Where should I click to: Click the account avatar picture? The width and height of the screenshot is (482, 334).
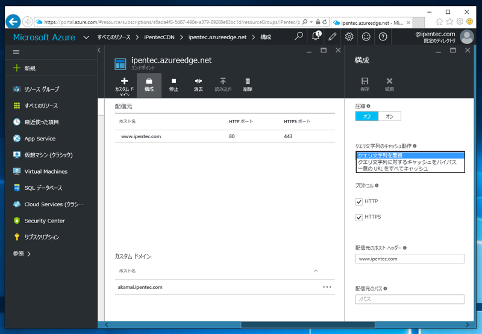[466, 37]
